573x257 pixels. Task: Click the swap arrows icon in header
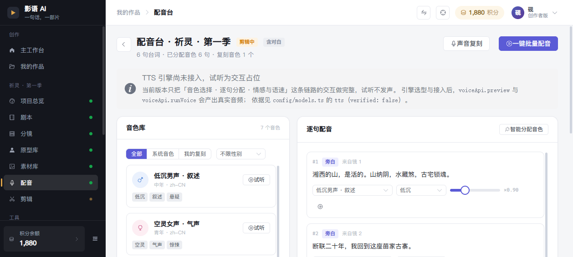424,13
